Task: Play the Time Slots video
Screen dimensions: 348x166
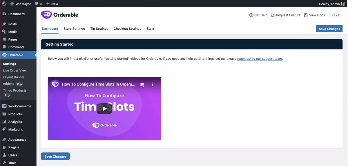Action: [104, 109]
